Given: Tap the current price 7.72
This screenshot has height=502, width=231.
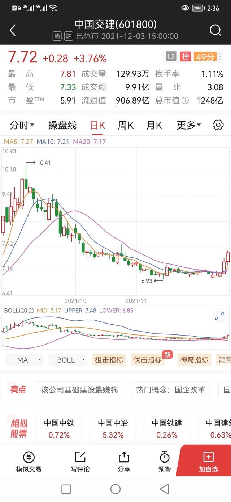Looking at the screenshot, I should coord(23,57).
